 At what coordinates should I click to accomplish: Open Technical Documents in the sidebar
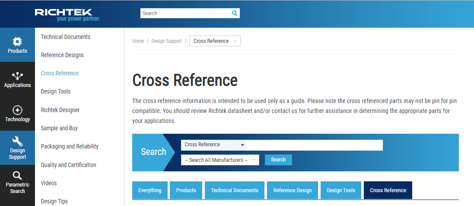tap(66, 37)
